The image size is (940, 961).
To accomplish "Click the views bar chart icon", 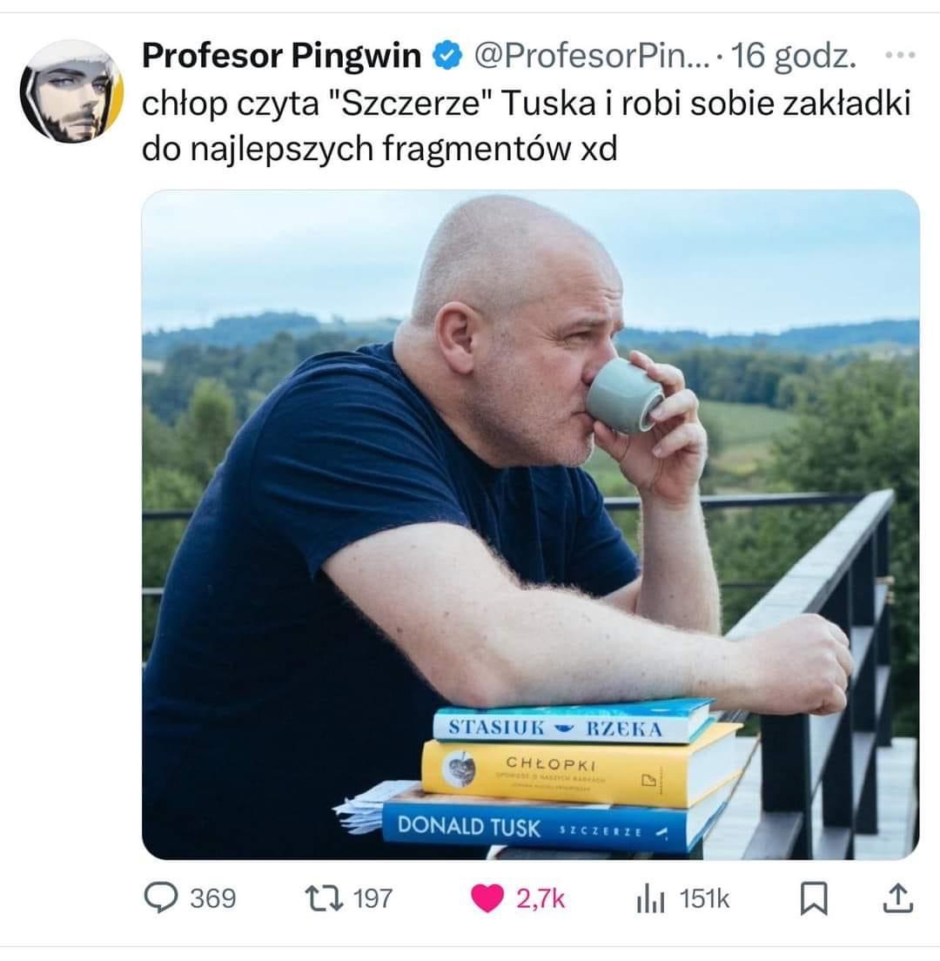I will [650, 899].
